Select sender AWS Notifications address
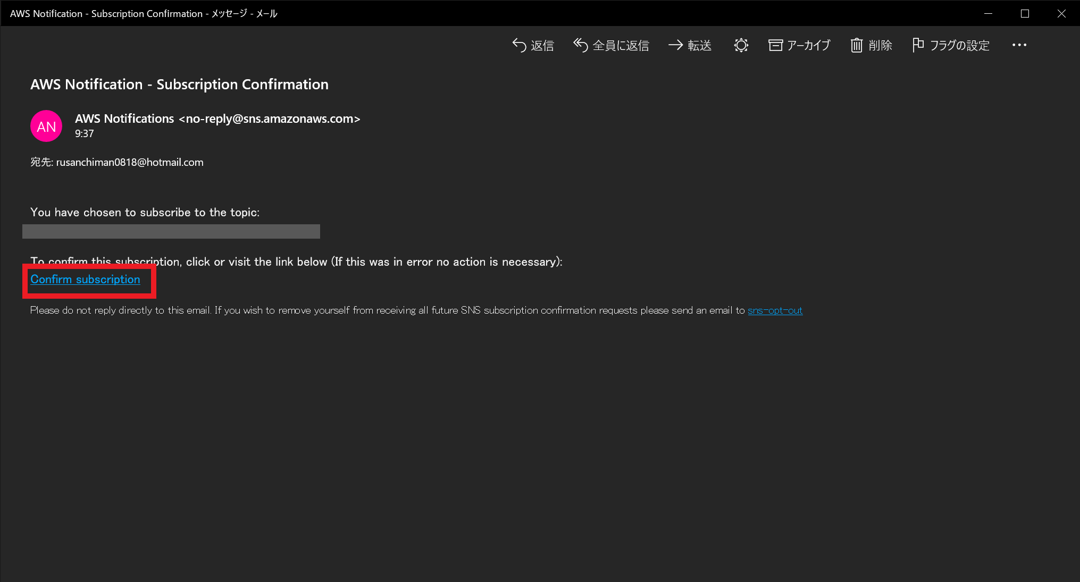The image size is (1080, 582). (x=217, y=119)
